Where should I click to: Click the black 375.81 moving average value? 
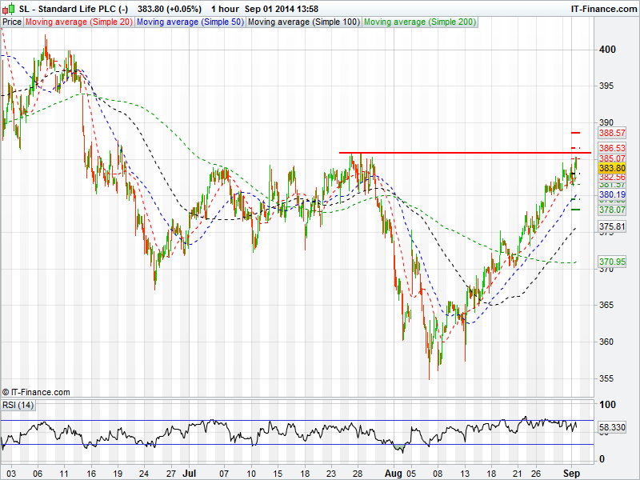click(611, 227)
